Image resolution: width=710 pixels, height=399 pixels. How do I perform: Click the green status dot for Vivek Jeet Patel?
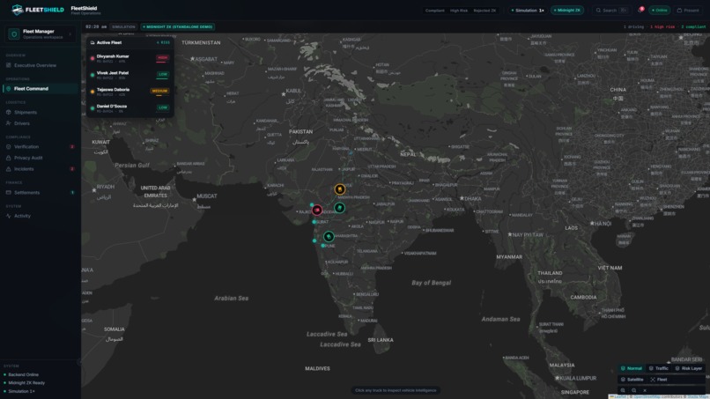(92, 75)
